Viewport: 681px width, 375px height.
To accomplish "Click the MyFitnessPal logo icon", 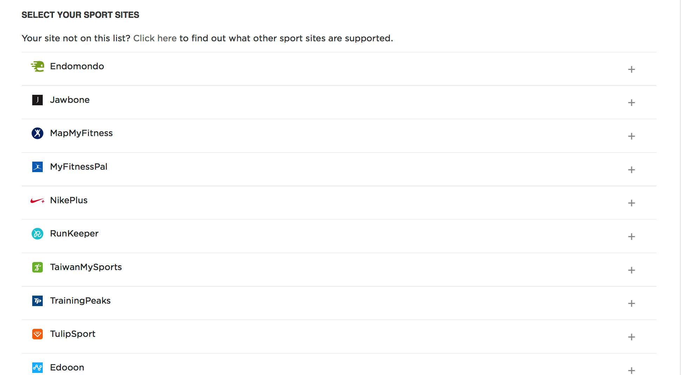I will pos(37,167).
